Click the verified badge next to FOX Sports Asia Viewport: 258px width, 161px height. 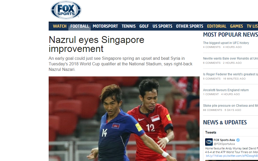(238, 140)
